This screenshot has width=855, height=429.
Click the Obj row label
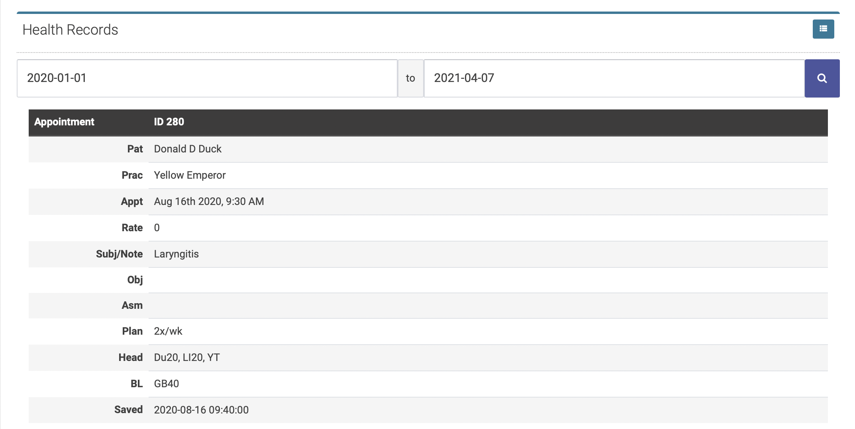[x=135, y=280]
